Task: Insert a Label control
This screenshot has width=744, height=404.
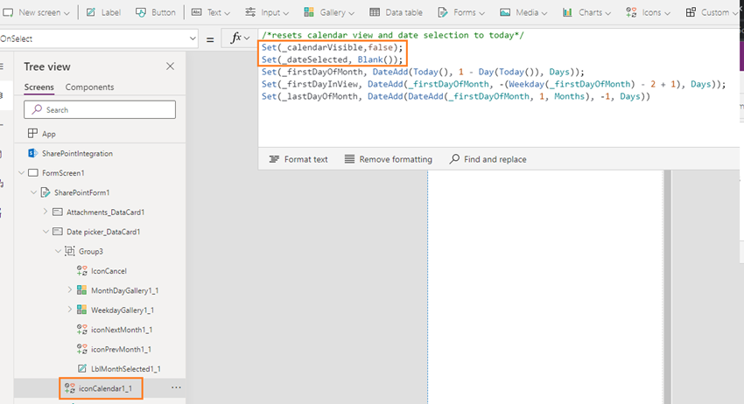Action: (103, 12)
